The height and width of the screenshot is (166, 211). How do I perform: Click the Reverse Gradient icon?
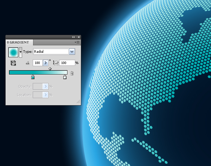(x=13, y=63)
